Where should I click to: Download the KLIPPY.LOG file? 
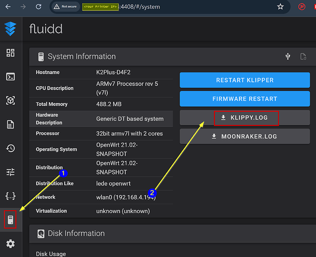(245, 118)
